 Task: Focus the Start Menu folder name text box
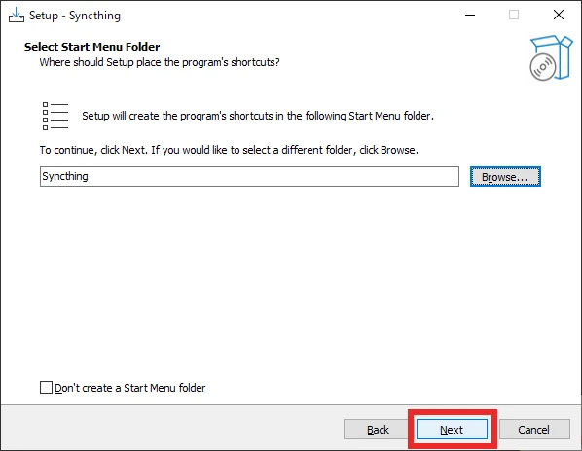pyautogui.click(x=249, y=176)
